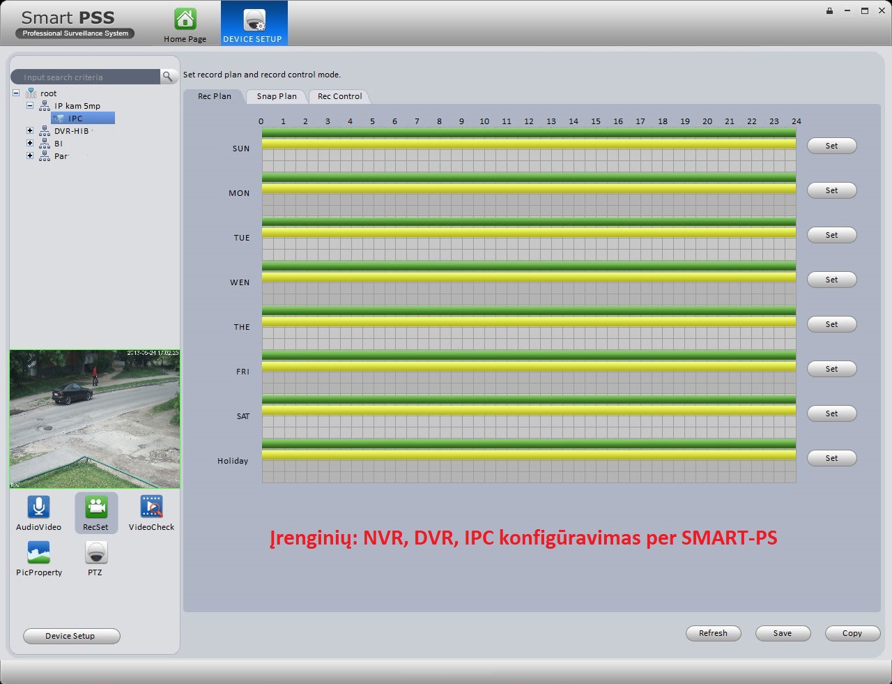Select the IPC channel in tree
Image resolution: width=892 pixels, height=684 pixels.
tap(83, 119)
